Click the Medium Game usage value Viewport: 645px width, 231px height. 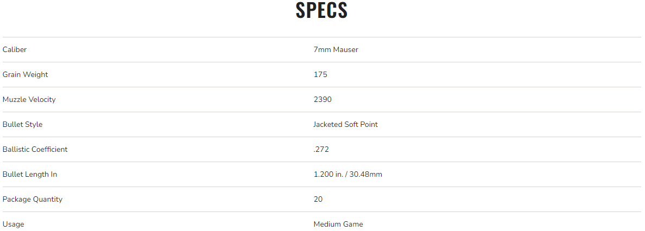pyautogui.click(x=338, y=224)
